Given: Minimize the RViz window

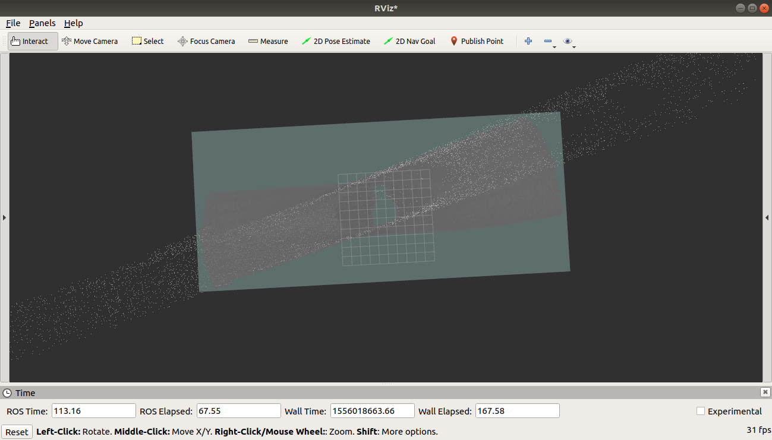Looking at the screenshot, I should (741, 8).
